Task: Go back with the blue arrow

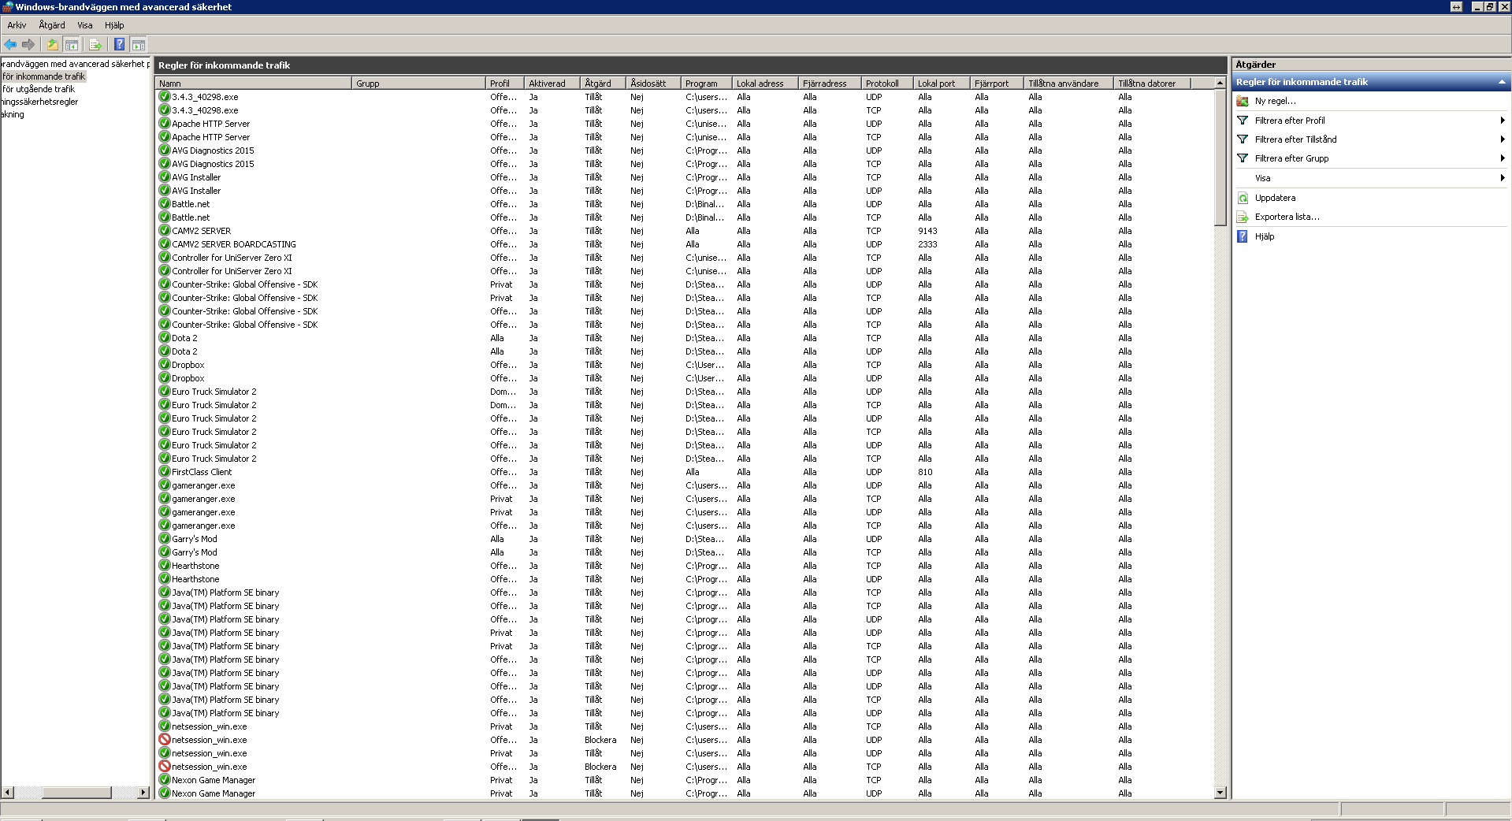Action: click(10, 44)
